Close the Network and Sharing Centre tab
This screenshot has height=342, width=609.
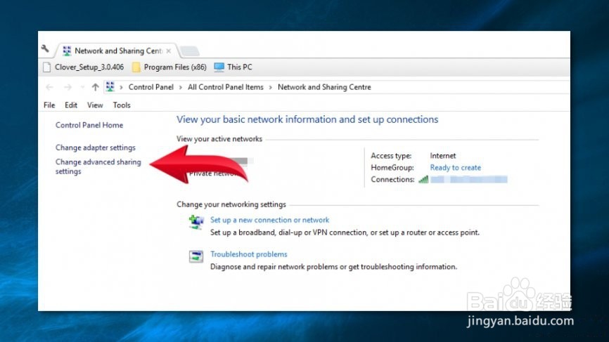169,51
